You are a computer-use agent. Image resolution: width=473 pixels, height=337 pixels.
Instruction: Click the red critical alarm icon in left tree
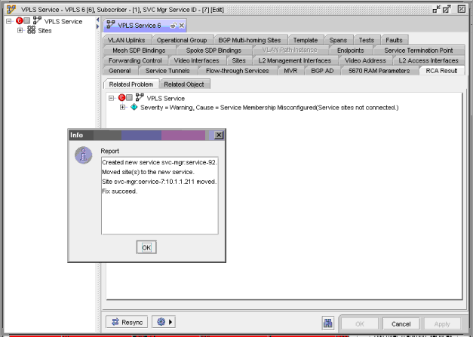pos(19,21)
